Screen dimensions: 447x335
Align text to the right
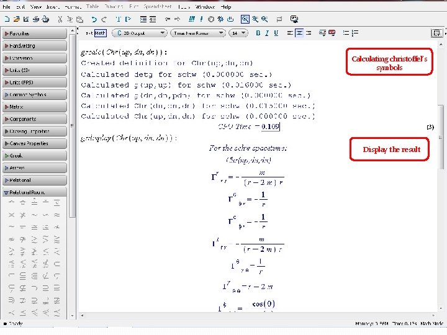pos(309,33)
